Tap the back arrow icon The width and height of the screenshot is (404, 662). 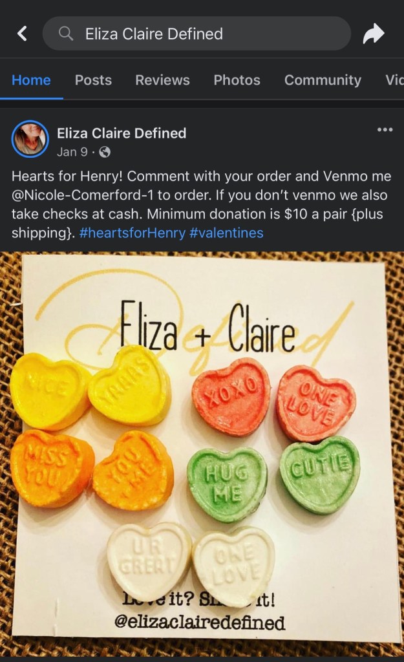(x=22, y=34)
